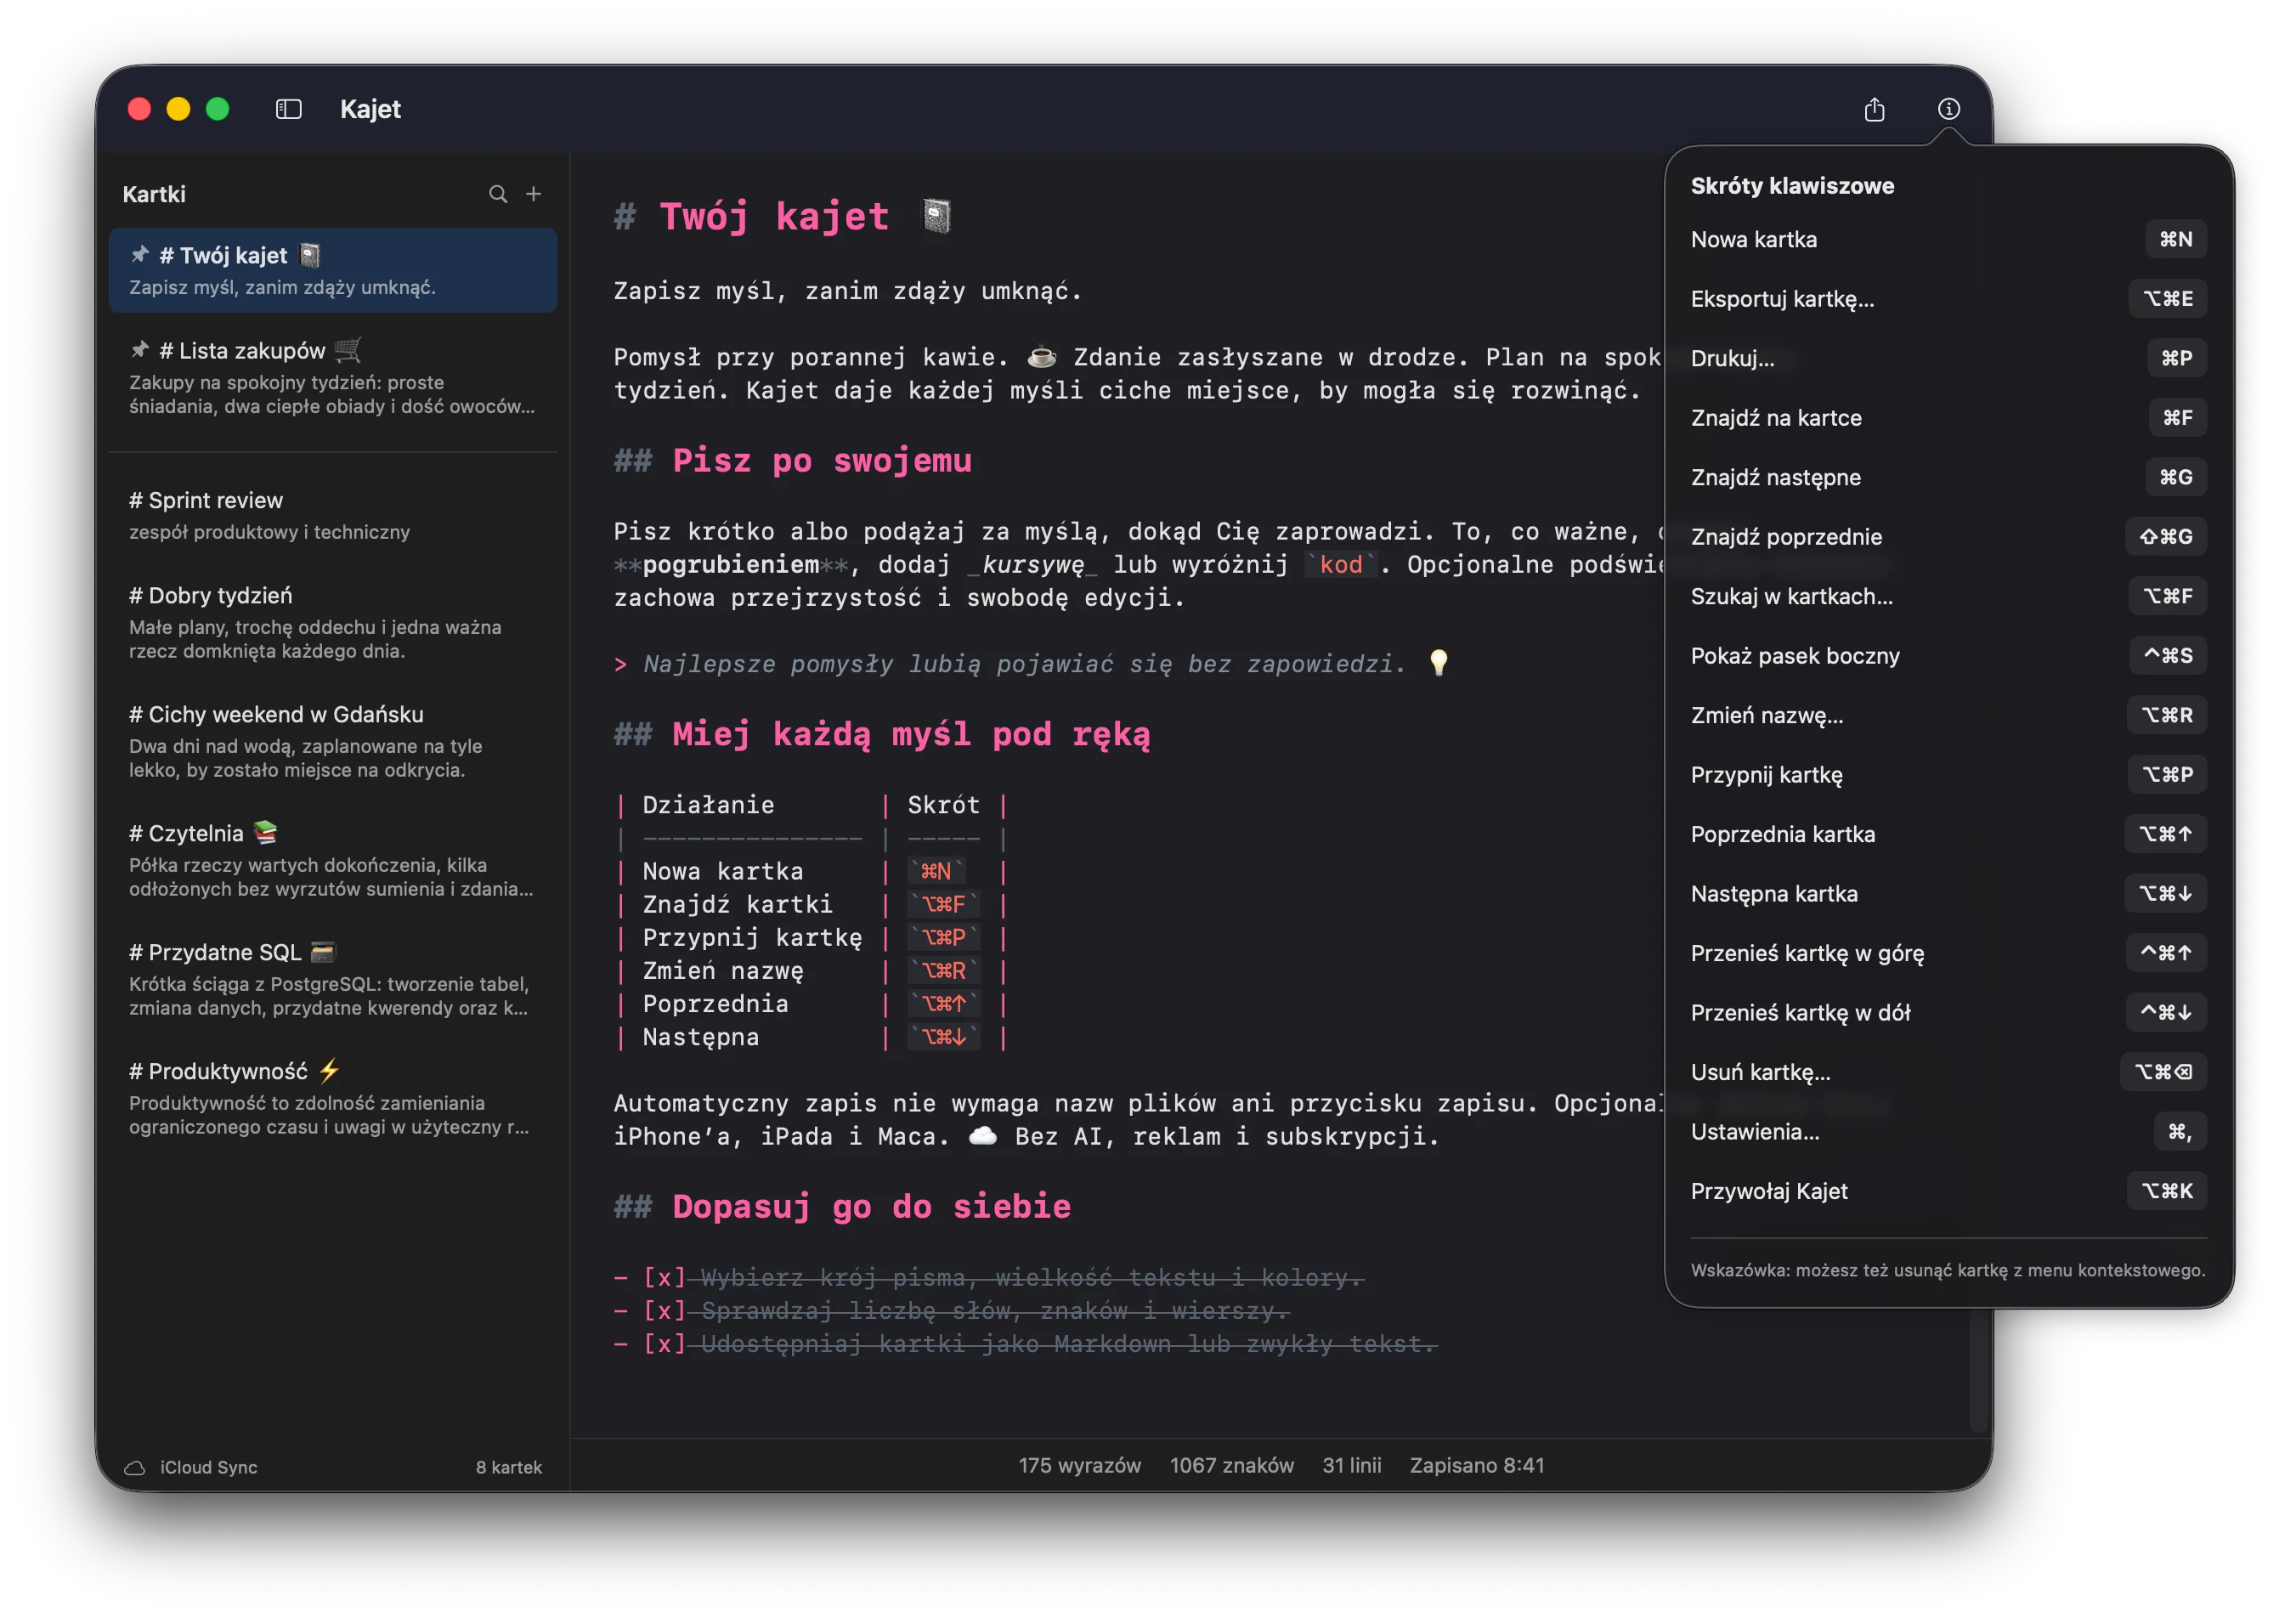Toggle checkbox for Sprawdzaj liczbę słów line
The width and height of the screenshot is (2296, 1618).
tap(664, 1310)
